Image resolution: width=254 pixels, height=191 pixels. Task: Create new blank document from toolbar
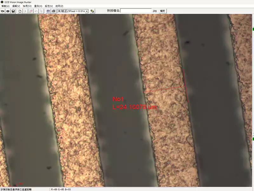(20, 11)
